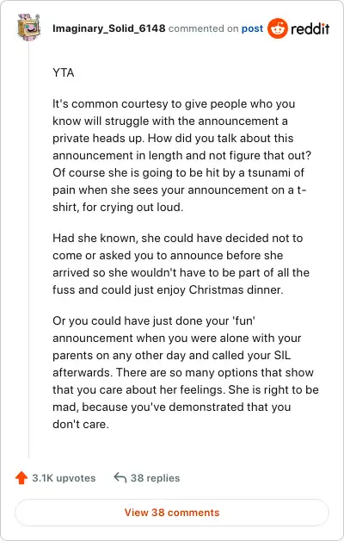
Task: Open the "38 replies" link
Action: point(155,478)
